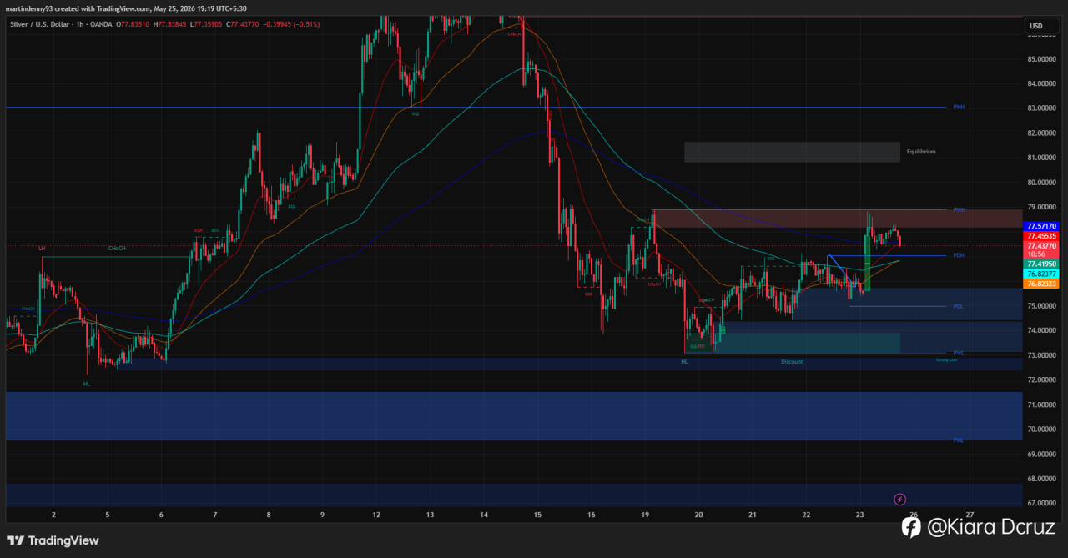Select the Equilibrium zone label
The height and width of the screenshot is (558, 1068).
pos(921,152)
